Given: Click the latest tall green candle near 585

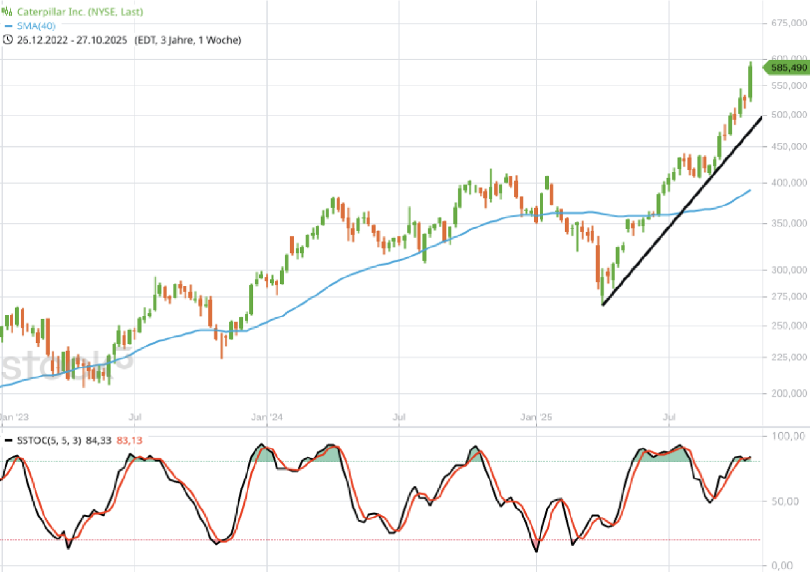Looking at the screenshot, I should 750,82.
